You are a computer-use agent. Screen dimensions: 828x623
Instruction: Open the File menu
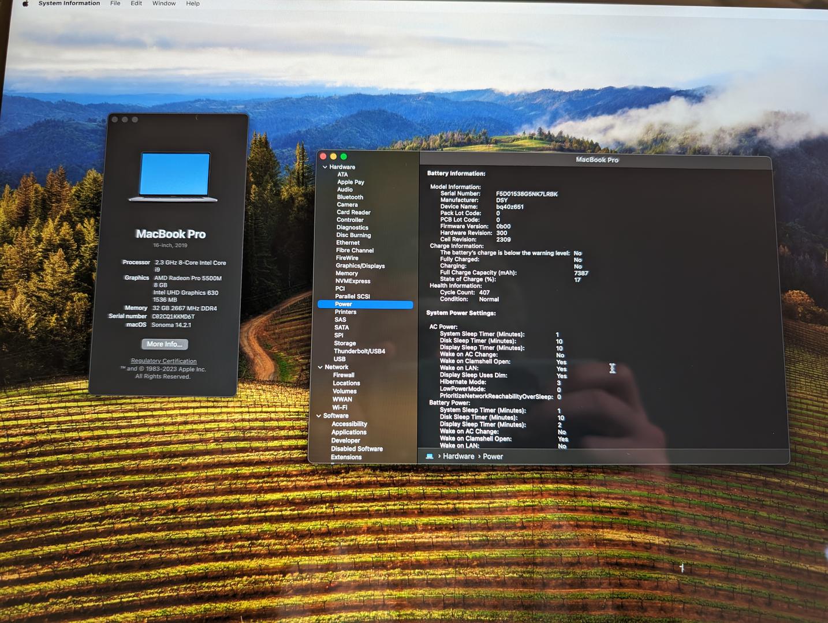click(x=115, y=3)
